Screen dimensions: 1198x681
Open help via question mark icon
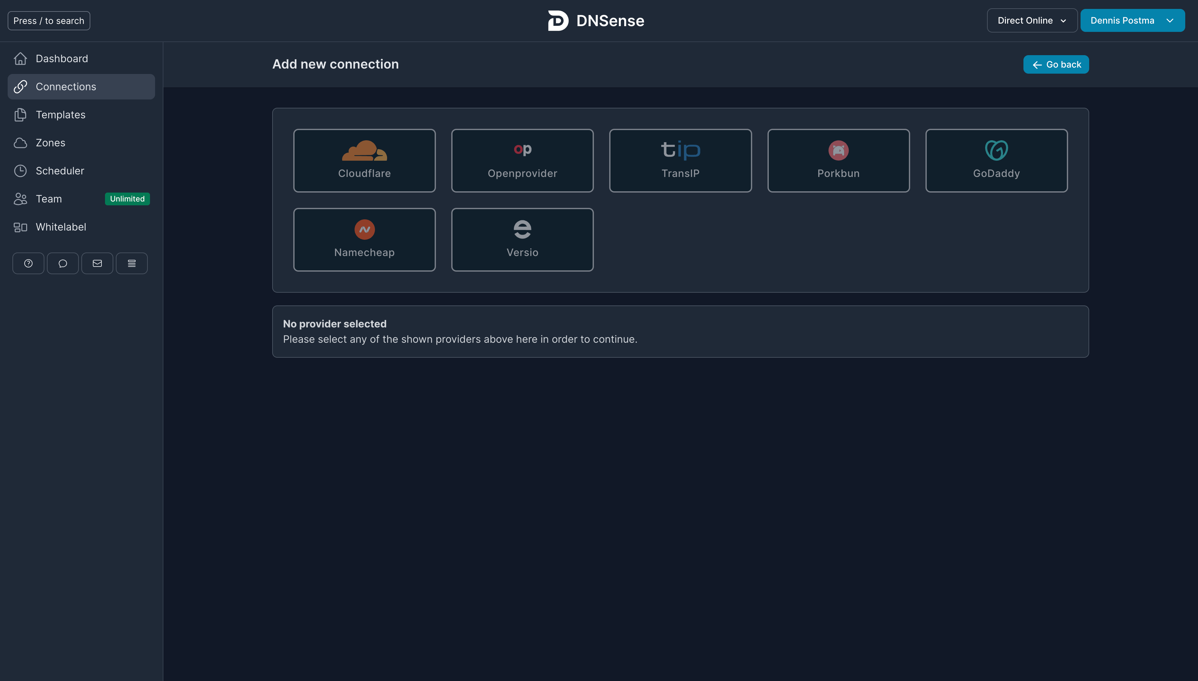coord(28,263)
